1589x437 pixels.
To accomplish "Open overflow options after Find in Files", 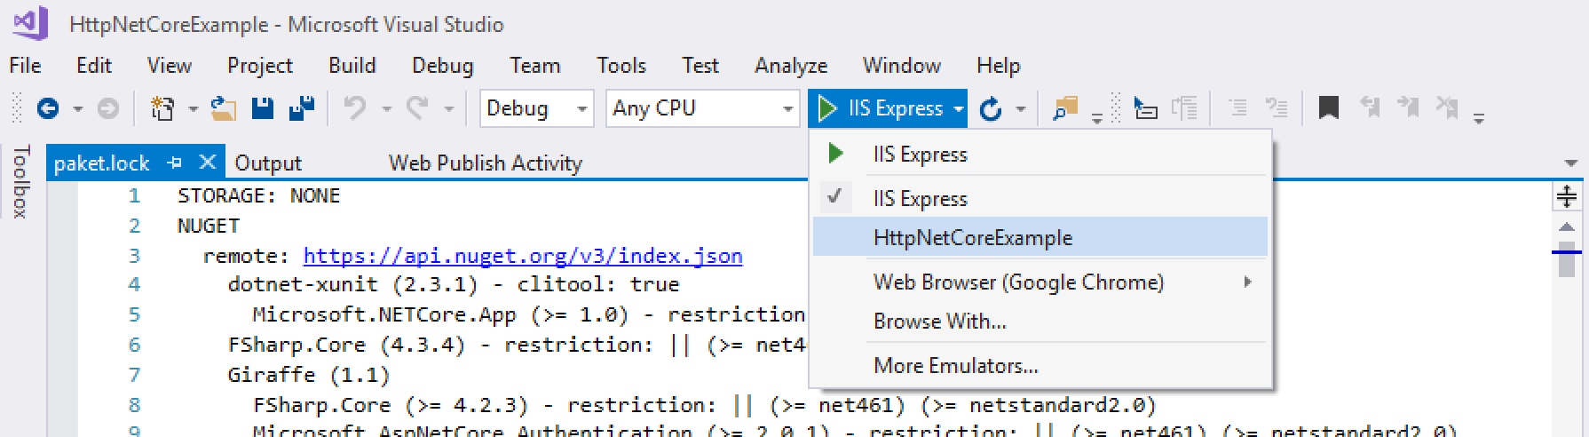I will [x=1097, y=117].
